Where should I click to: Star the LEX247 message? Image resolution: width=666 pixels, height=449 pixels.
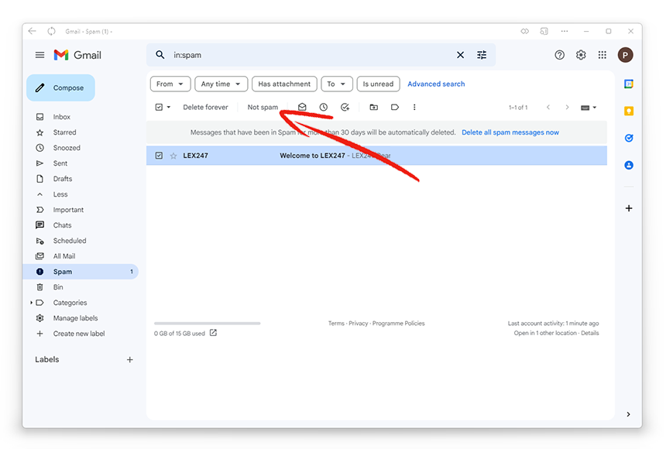tap(173, 156)
